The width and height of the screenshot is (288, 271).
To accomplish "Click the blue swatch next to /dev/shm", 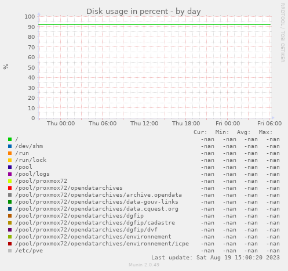I will [x=10, y=146].
